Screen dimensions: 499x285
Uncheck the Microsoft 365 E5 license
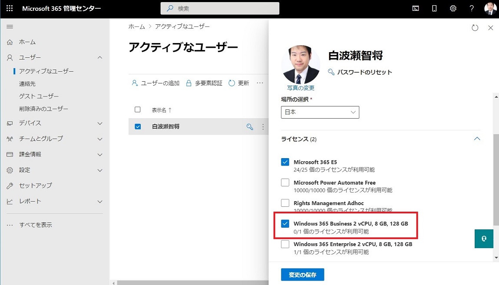point(285,162)
